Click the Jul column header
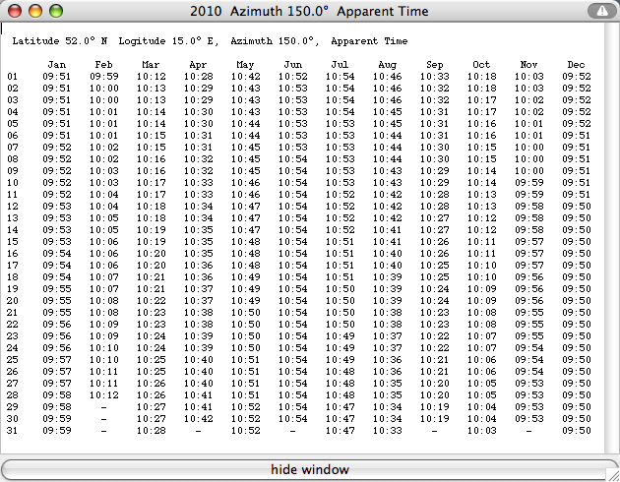The image size is (620, 482). click(341, 65)
